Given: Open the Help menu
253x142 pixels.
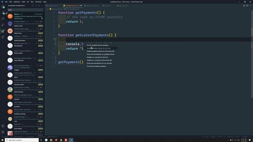Looking at the screenshot, I should click(45, 2).
